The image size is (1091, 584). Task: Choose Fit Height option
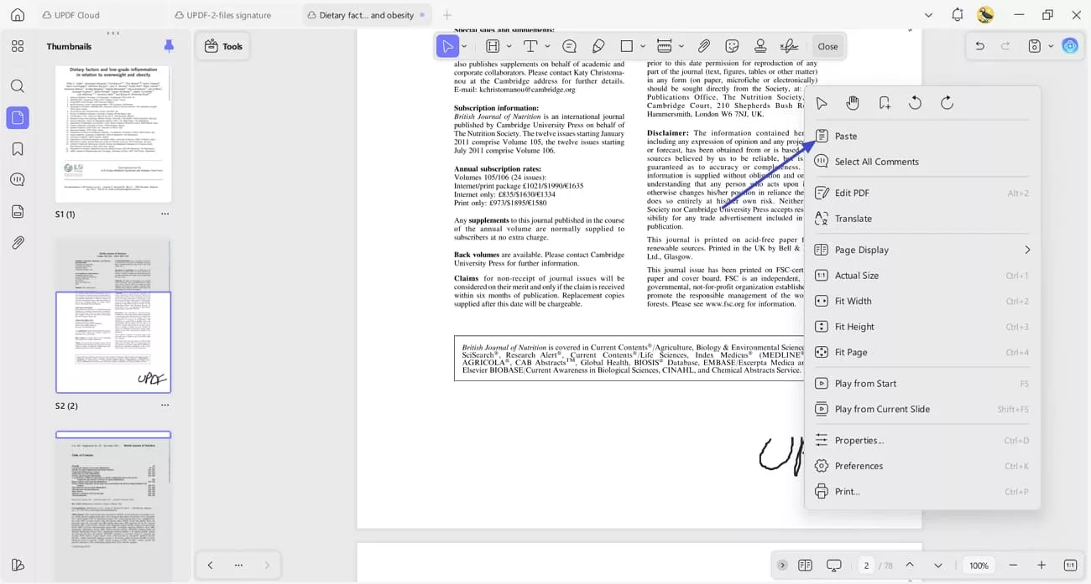(921, 327)
